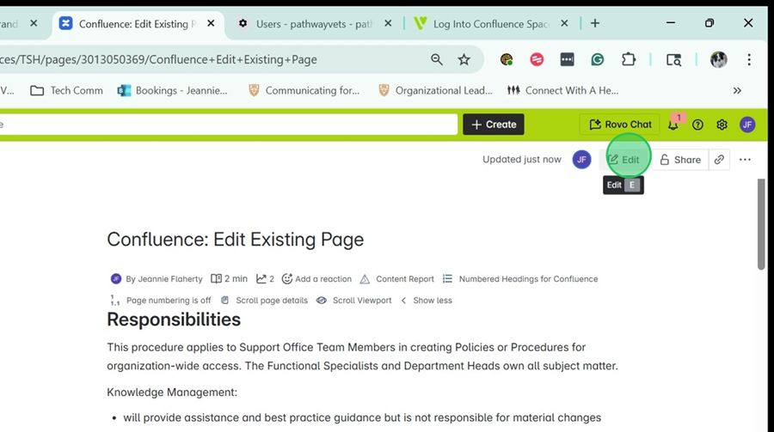774x432 pixels.
Task: Open Confluence settings gear icon
Action: (722, 125)
